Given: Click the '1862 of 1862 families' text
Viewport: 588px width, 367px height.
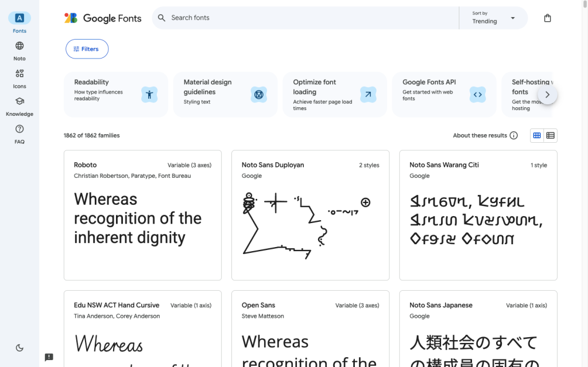Looking at the screenshot, I should [91, 135].
